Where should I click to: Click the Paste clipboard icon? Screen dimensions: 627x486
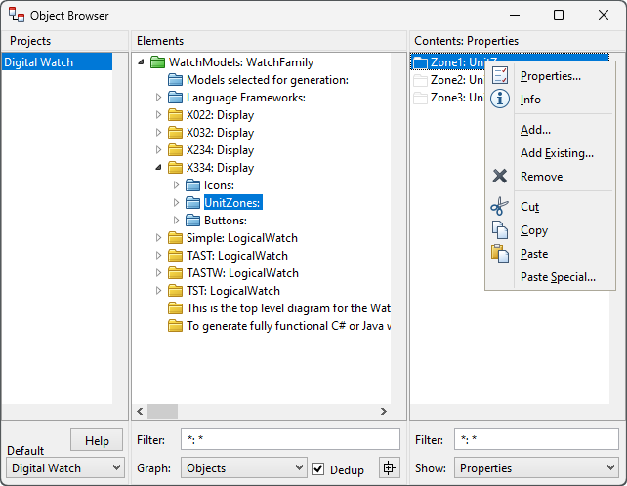tap(500, 254)
